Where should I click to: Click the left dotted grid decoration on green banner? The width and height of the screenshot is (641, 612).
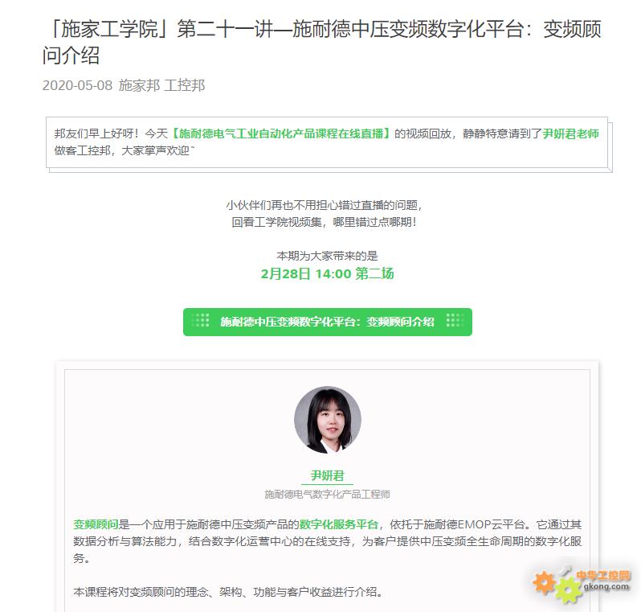[x=201, y=321]
